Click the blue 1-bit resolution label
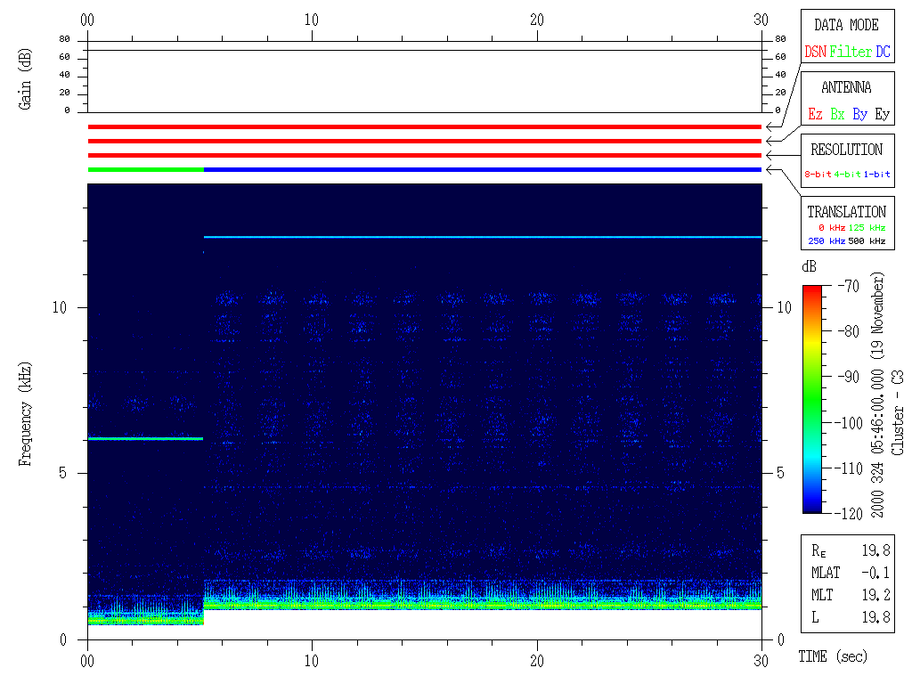 (877, 175)
